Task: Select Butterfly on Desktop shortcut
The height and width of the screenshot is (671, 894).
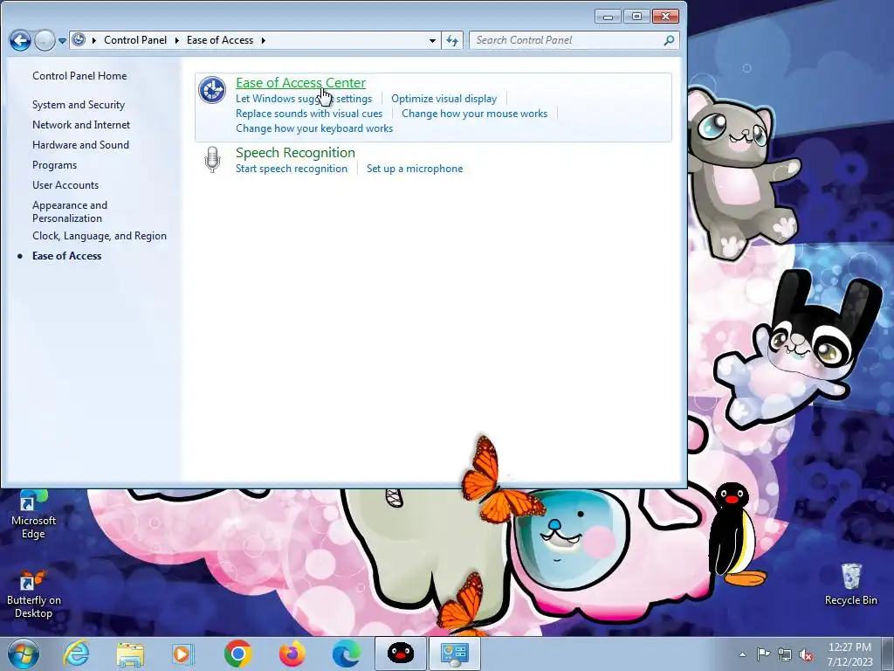Action: (33, 594)
